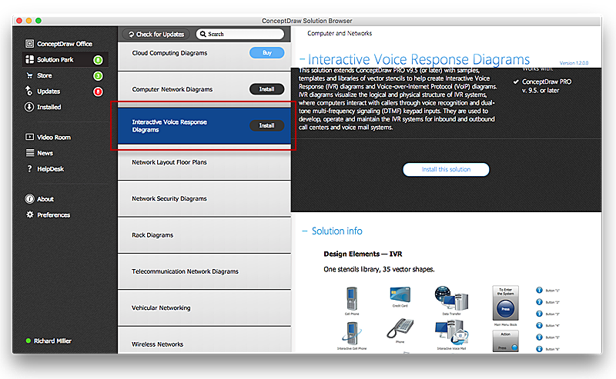616x379 pixels.
Task: Click Interactive Voice Mail stencil
Action: point(451,333)
